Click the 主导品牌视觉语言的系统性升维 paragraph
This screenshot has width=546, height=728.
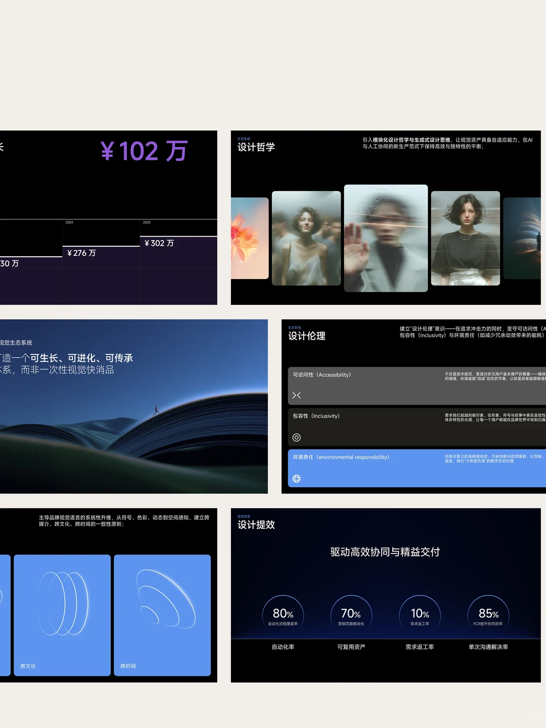click(124, 521)
